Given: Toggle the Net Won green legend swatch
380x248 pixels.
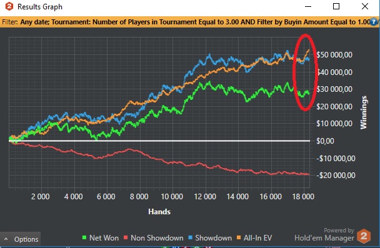Looking at the screenshot, I should click(x=84, y=237).
